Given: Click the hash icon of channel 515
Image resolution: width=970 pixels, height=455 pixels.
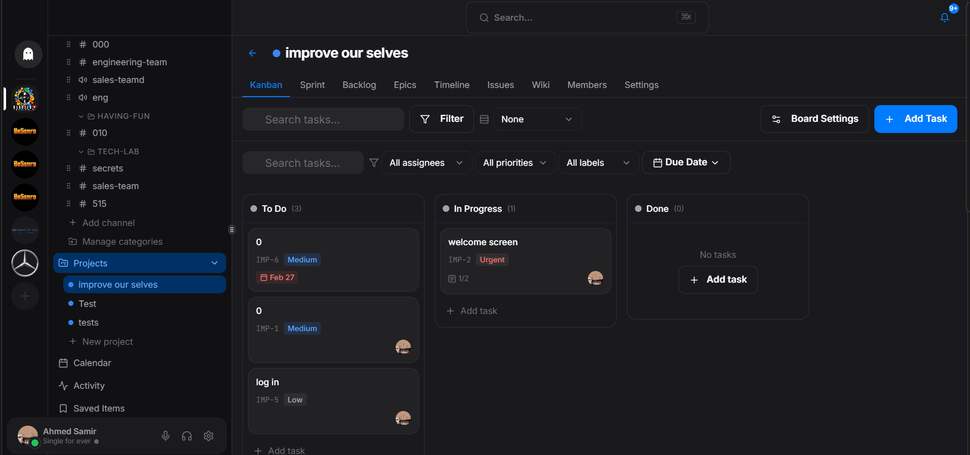Looking at the screenshot, I should pyautogui.click(x=83, y=204).
